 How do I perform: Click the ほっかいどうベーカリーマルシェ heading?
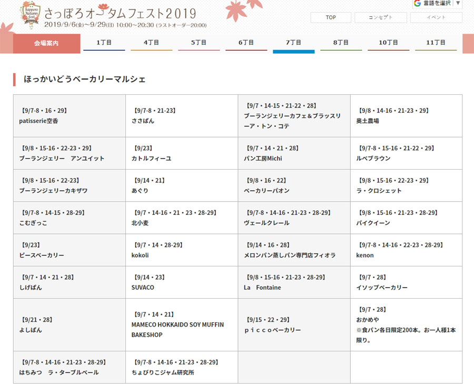click(x=85, y=79)
